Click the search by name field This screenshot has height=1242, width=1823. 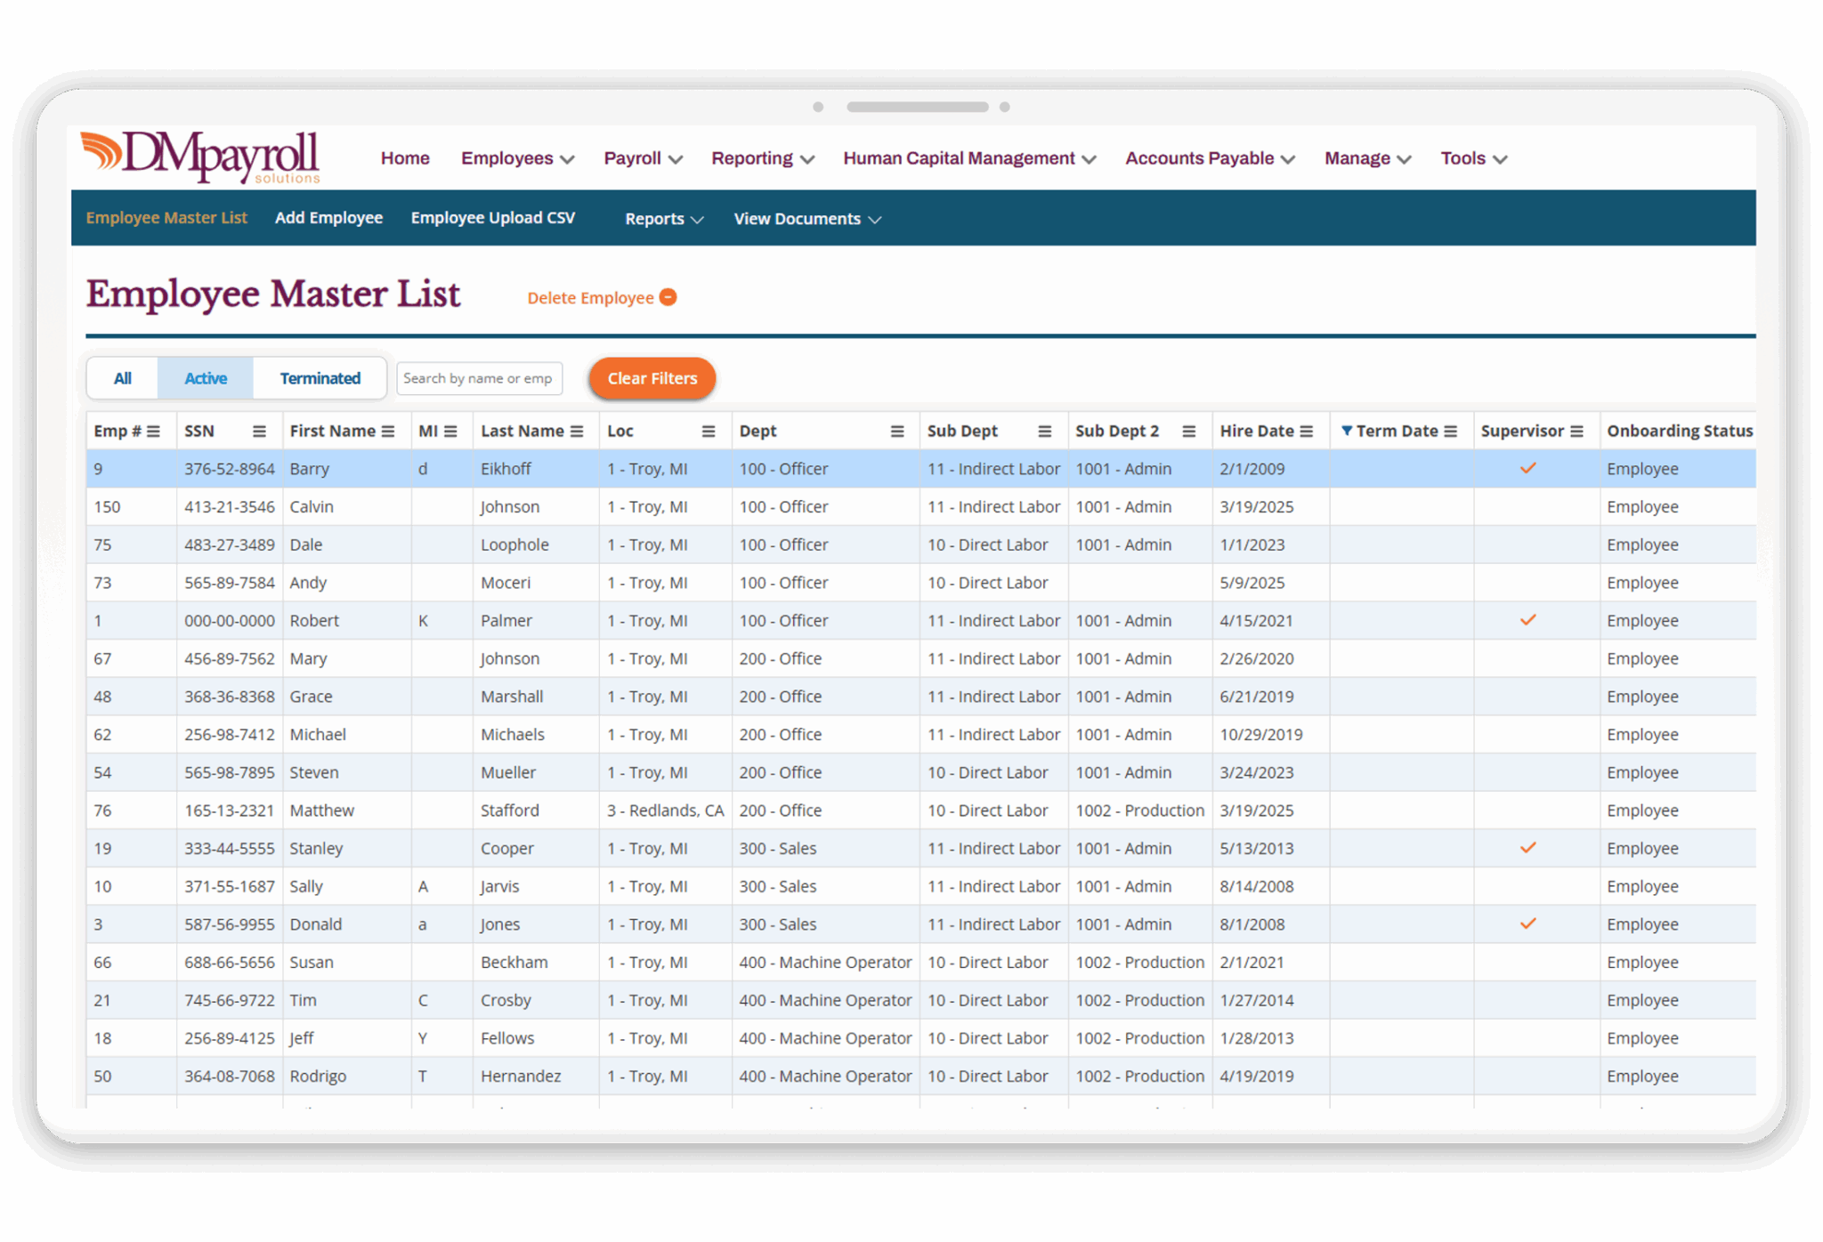pos(479,377)
